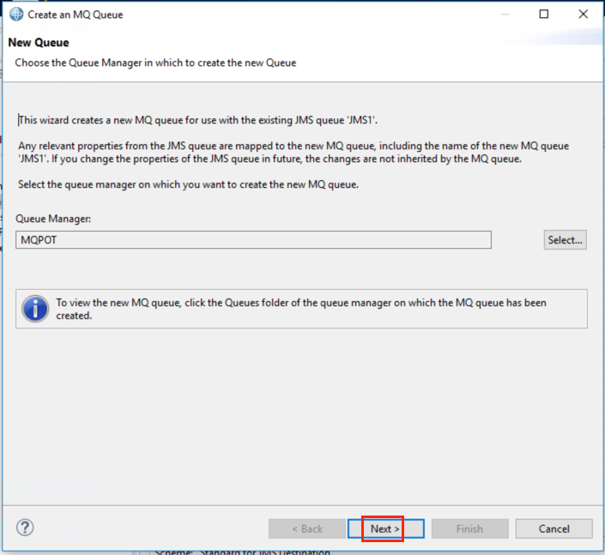Click the 'Any relevant properties' paragraph
Image resolution: width=605 pixels, height=555 pixels.
coord(293,153)
